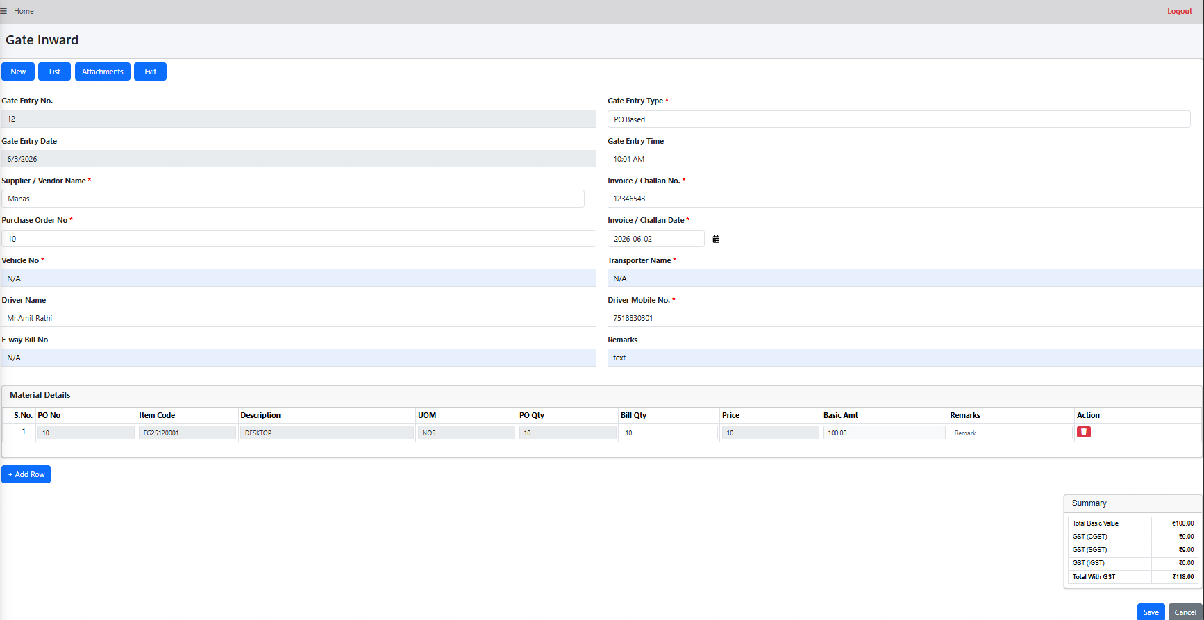
Task: Select Item Code FG25120001 cell
Action: pos(187,433)
